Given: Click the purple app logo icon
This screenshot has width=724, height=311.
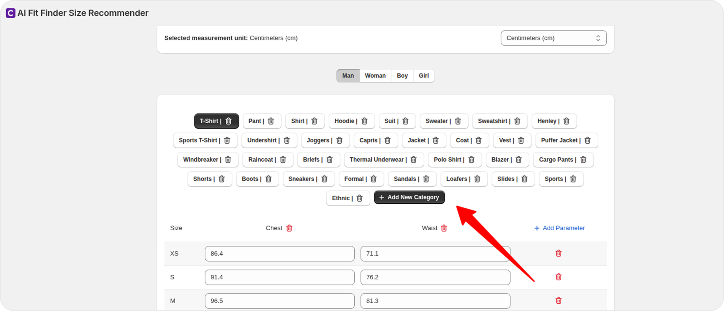Looking at the screenshot, I should coord(10,13).
